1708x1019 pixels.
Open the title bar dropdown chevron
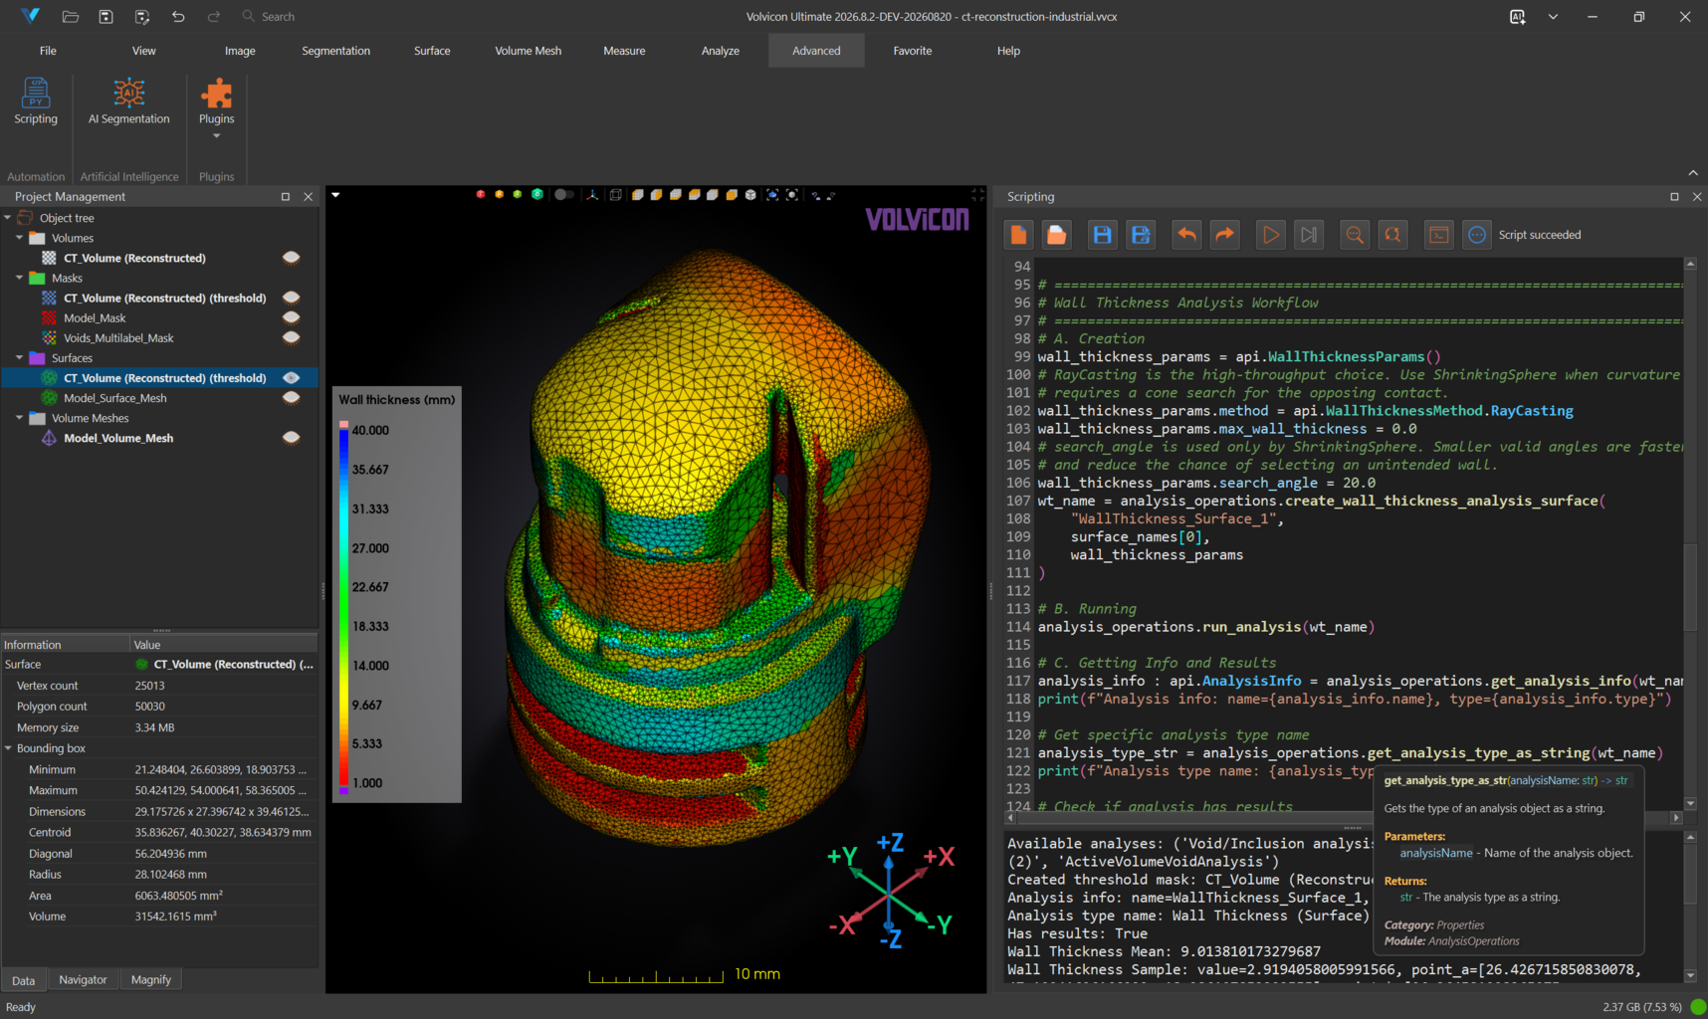coord(1553,17)
